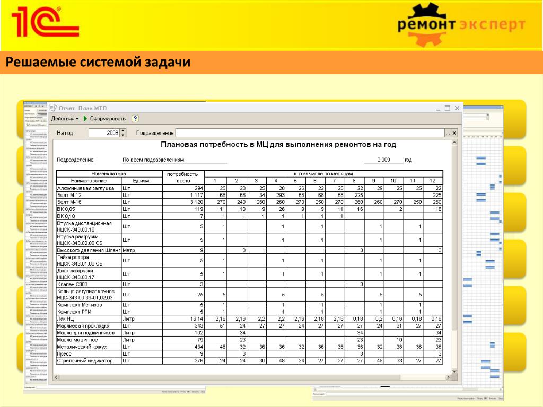Select Втулка разгрузки НЦСК-343.02.00 СБ cell

tap(89, 240)
